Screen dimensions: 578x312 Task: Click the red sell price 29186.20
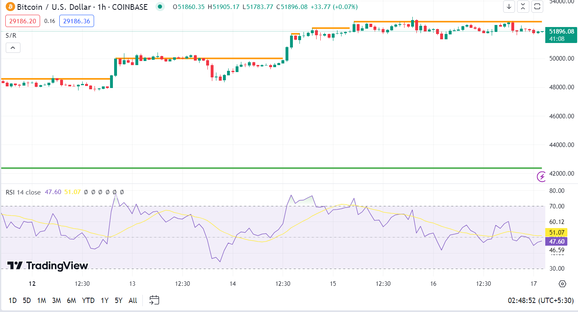(x=23, y=21)
